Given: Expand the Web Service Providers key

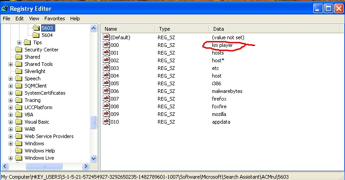Looking at the screenshot, I should [x=10, y=137].
